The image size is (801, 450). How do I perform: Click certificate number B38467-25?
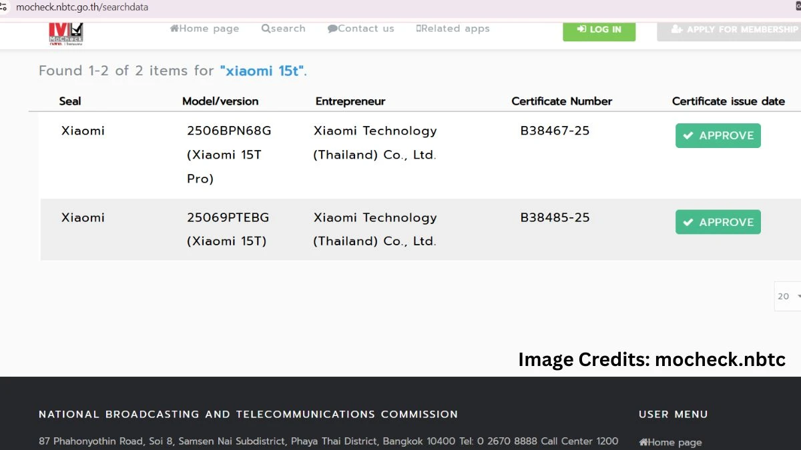[x=555, y=131]
